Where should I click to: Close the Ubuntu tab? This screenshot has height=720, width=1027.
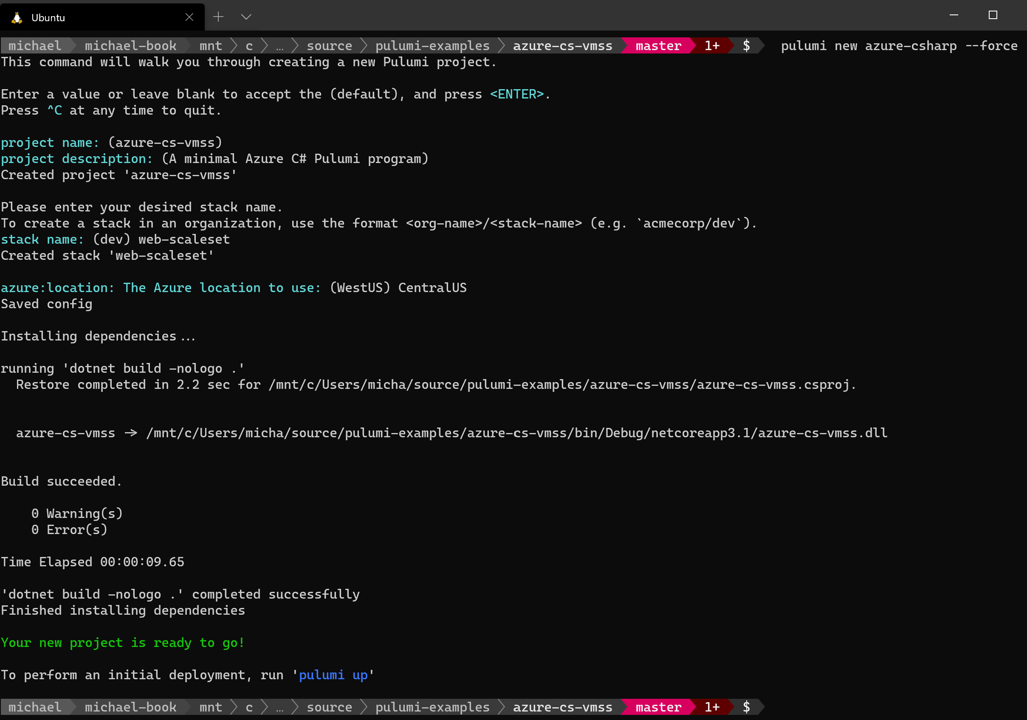(189, 17)
